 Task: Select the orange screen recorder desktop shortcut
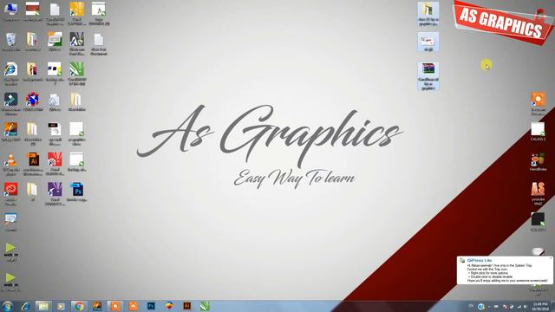(538, 104)
